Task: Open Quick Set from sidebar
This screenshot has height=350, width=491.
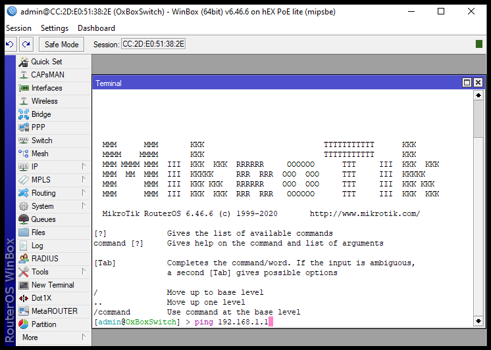Action: point(53,62)
